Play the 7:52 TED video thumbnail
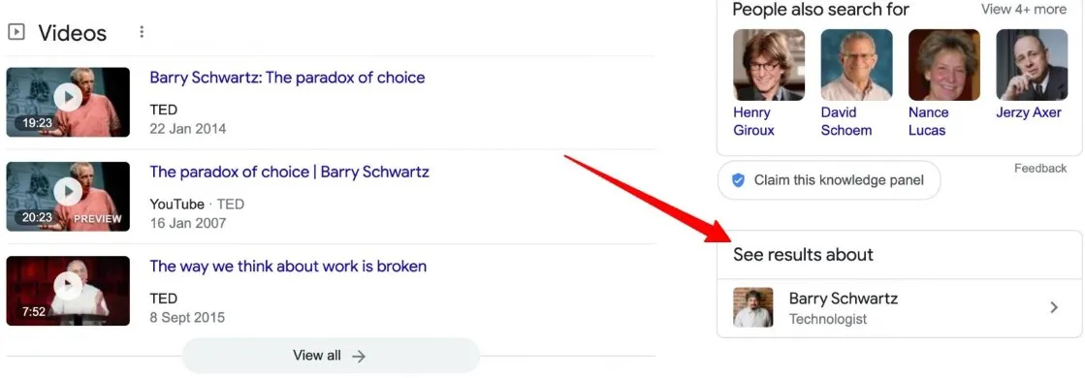The height and width of the screenshot is (378, 1085). (68, 291)
